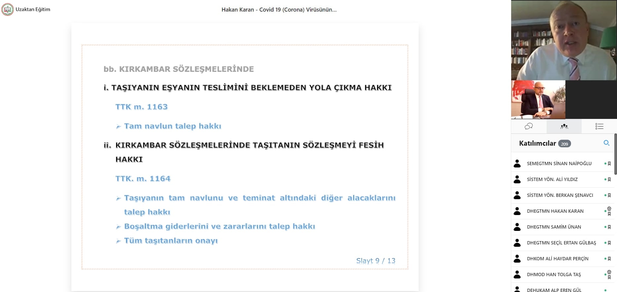Click avatar icon of HAKAN KARAN
The height and width of the screenshot is (292, 617).
pos(517,211)
